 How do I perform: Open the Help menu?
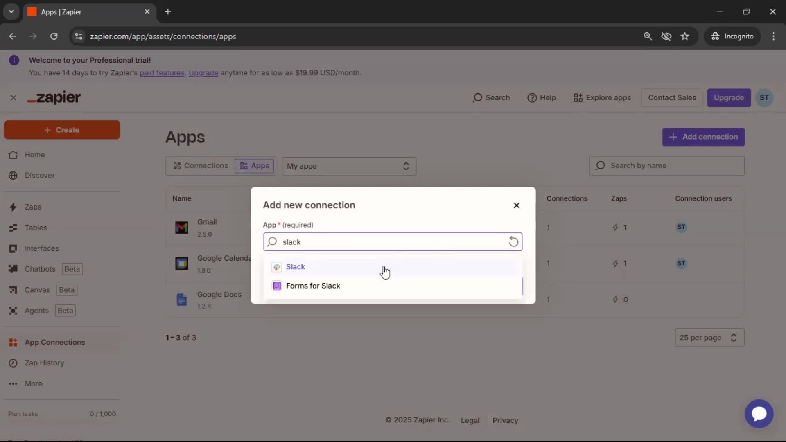coord(541,98)
